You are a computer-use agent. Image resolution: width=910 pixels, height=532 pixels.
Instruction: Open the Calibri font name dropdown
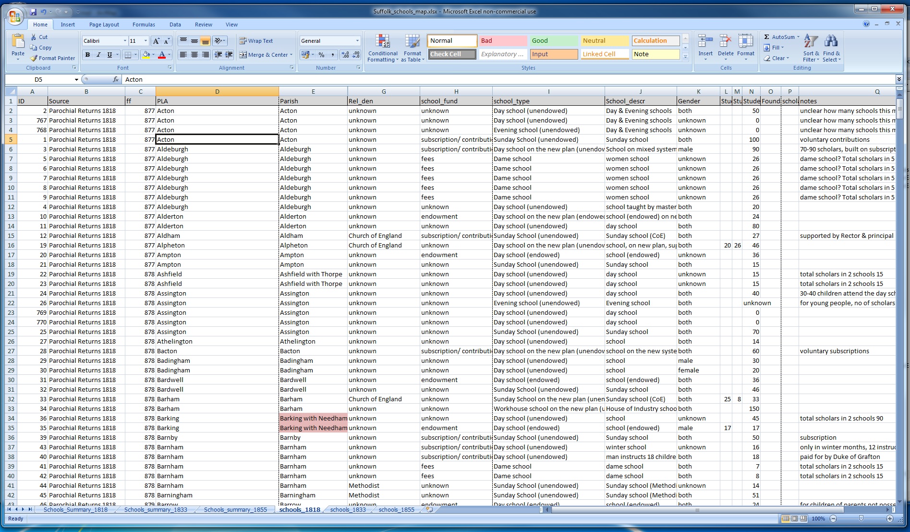(125, 41)
